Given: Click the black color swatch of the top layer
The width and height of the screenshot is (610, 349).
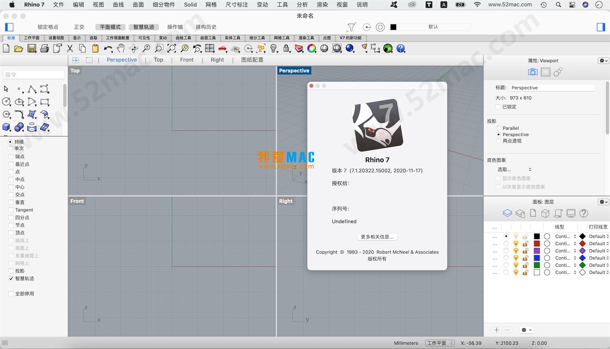Looking at the screenshot, I should click(538, 235).
